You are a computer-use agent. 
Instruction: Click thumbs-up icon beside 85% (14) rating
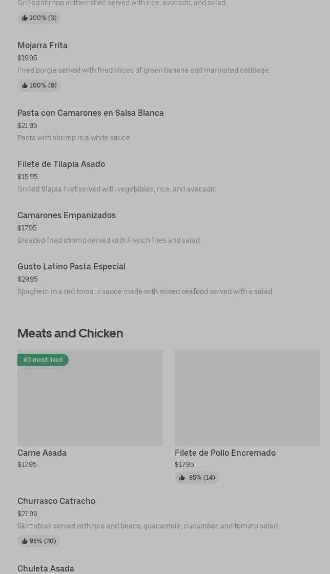click(182, 478)
